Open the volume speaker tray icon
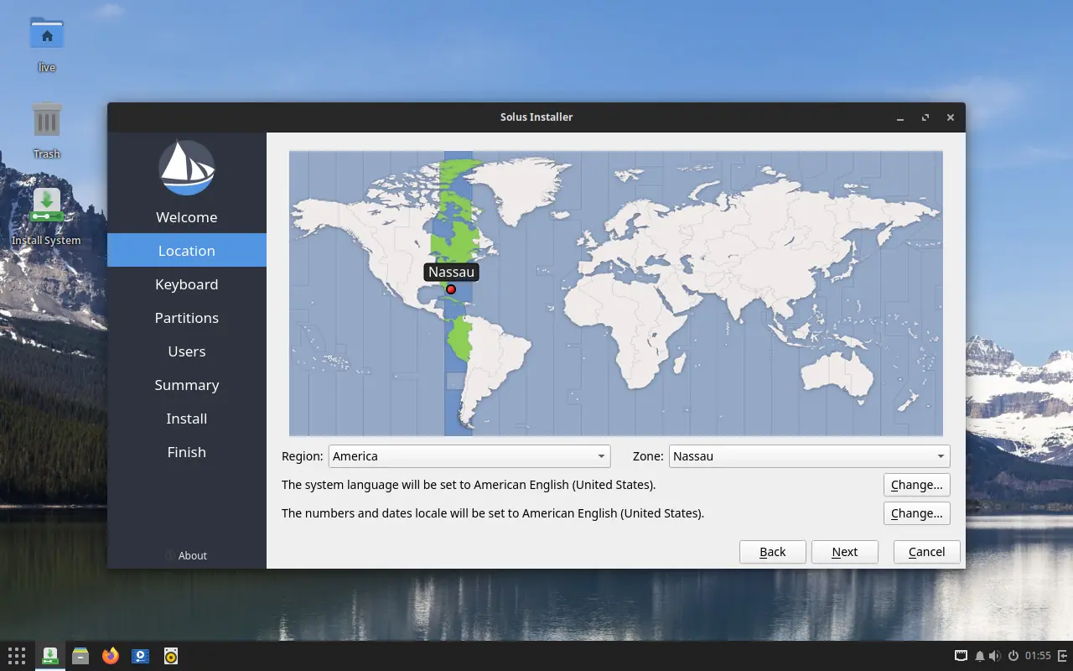The width and height of the screenshot is (1073, 671). tap(995, 656)
